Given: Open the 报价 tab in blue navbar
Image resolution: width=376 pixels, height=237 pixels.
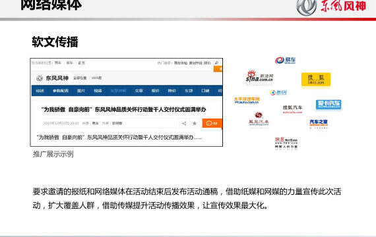Looking at the screenshot, I should click(156, 91).
